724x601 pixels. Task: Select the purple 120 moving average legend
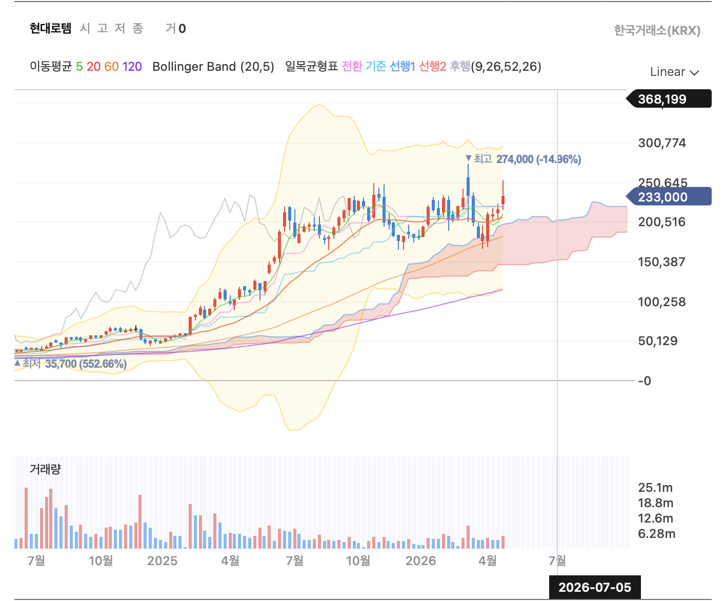(x=132, y=67)
